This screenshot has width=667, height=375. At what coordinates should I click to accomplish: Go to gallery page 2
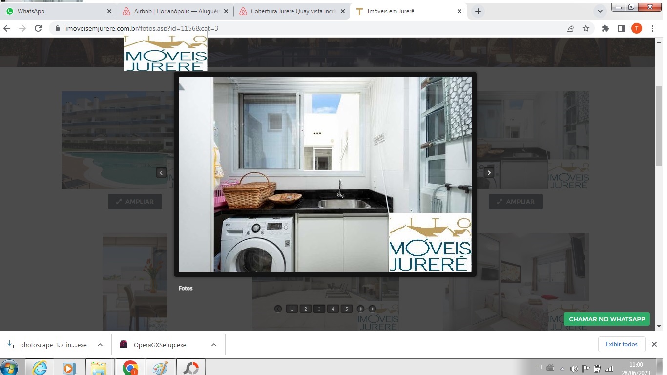click(x=305, y=309)
